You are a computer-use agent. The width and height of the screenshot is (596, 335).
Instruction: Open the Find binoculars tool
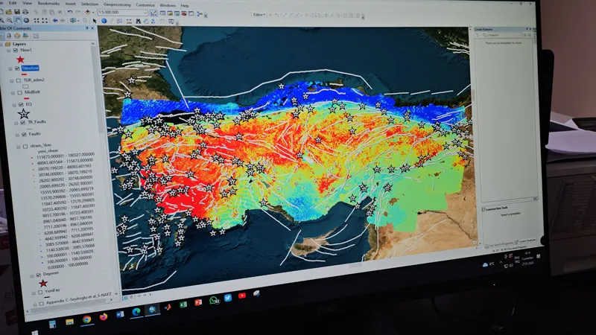(136, 21)
